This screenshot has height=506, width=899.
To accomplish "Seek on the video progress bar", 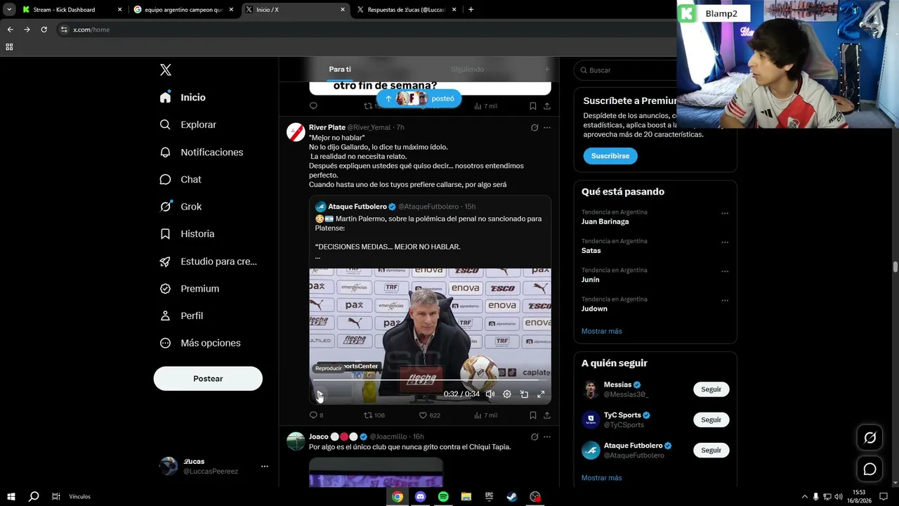I will click(429, 380).
